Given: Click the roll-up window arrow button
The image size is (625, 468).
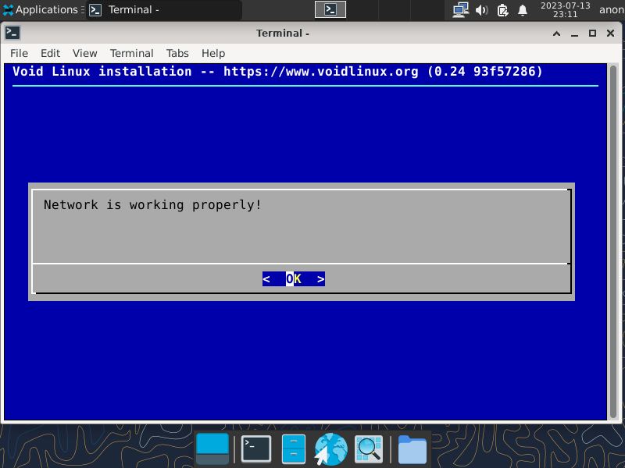Looking at the screenshot, I should click(x=556, y=34).
